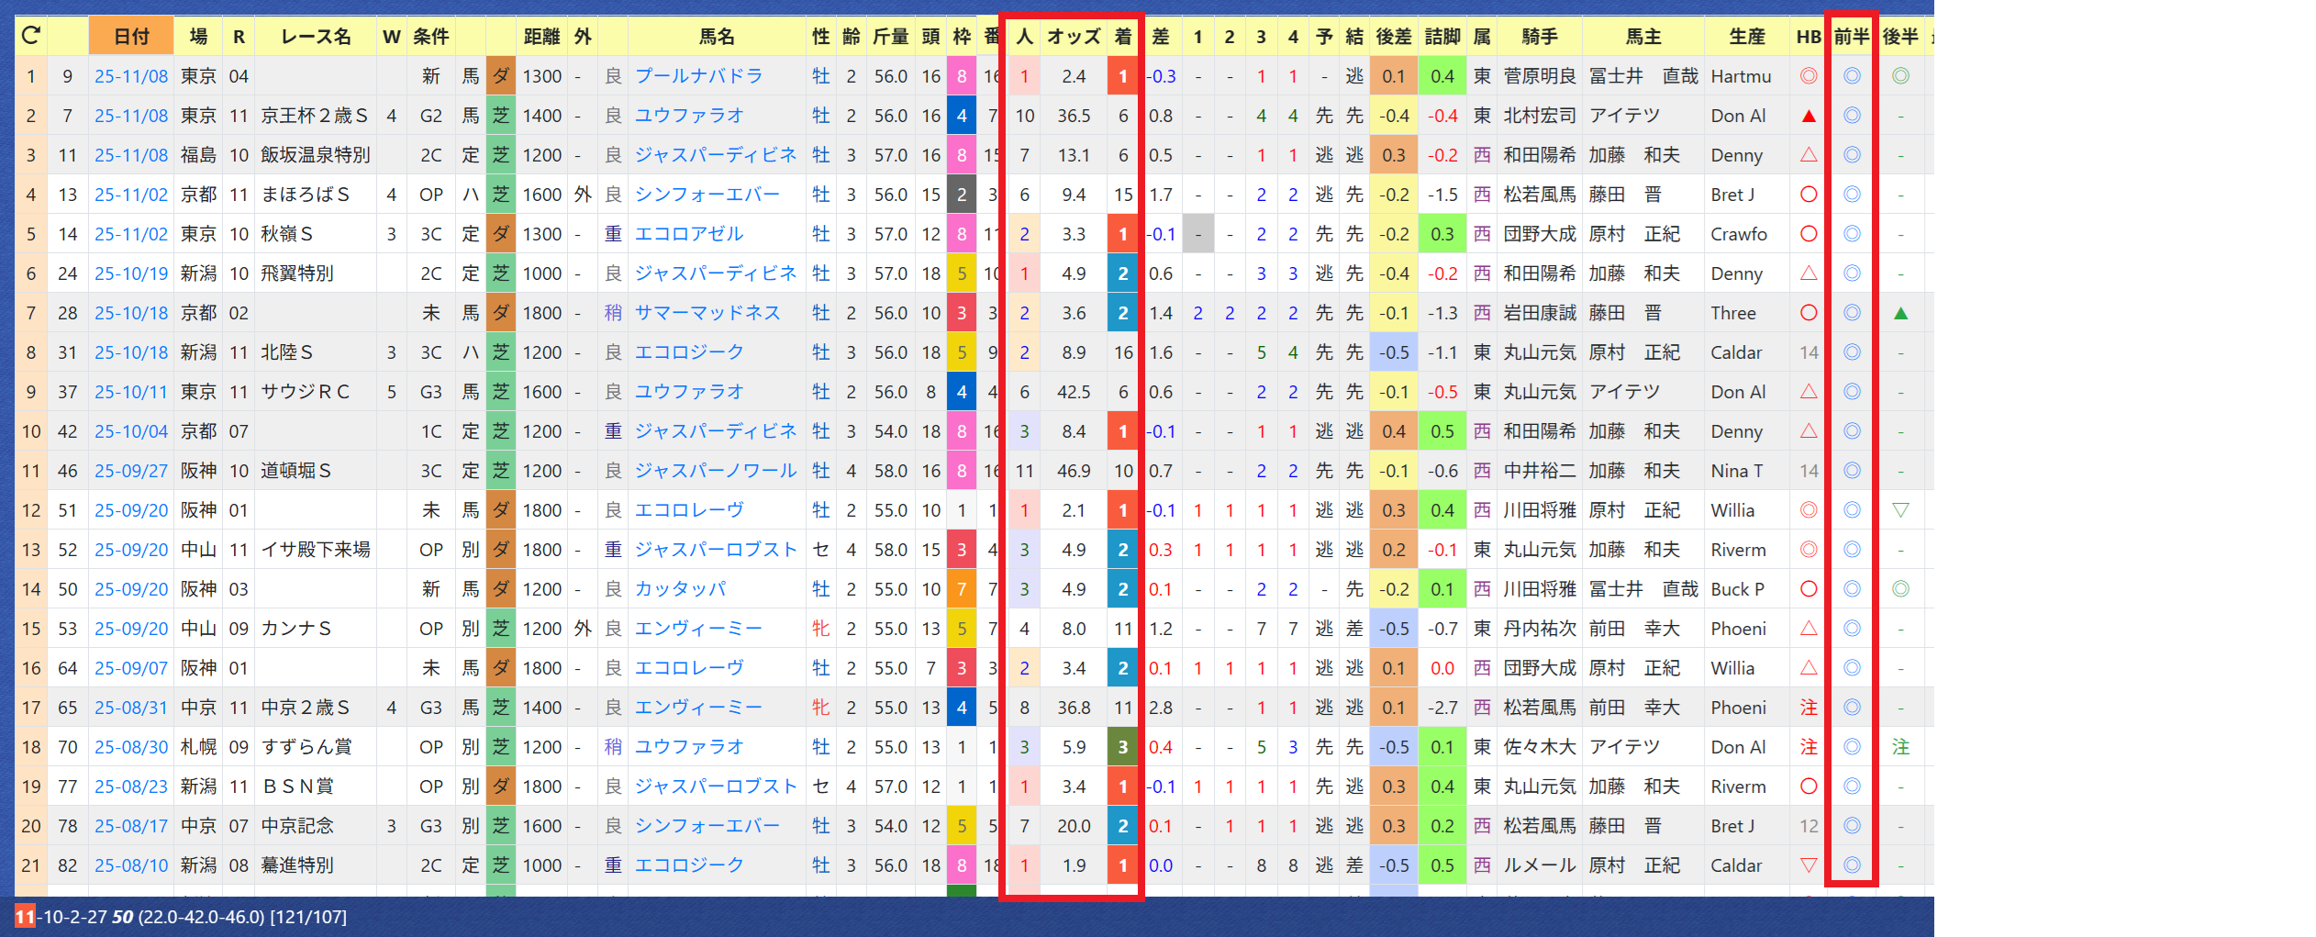The width and height of the screenshot is (2316, 937).
Task: Click the HB triangle mark in the 飛翼特別 row
Action: 1808,273
